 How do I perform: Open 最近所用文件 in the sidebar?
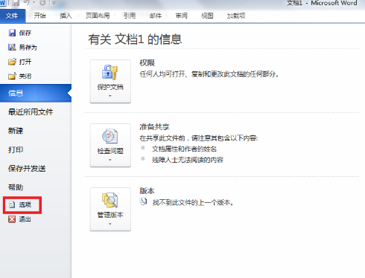pyautogui.click(x=31, y=112)
